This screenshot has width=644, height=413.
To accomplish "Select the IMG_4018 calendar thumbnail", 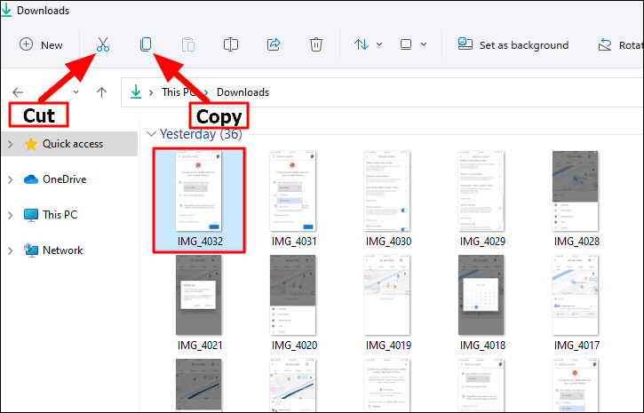I will pos(483,295).
